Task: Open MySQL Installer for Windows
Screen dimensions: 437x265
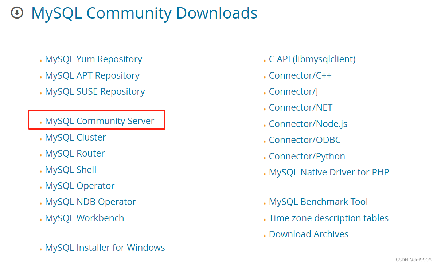Action: (x=105, y=248)
